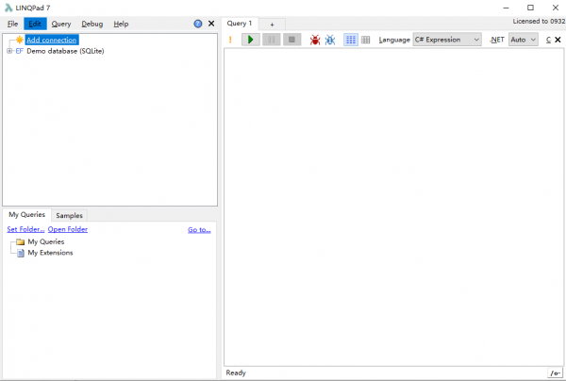Expand the Demo database (SQLite) node
The height and width of the screenshot is (381, 566).
click(9, 51)
